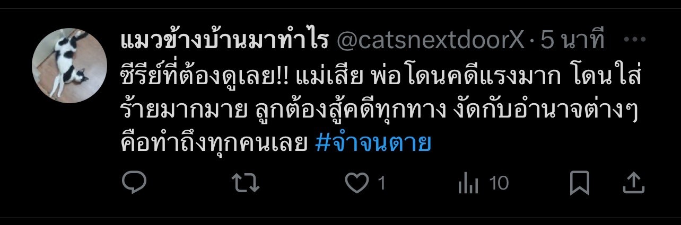Share the tweet using the upload arrow icon
Screen dimensions: 681x225
point(633,183)
